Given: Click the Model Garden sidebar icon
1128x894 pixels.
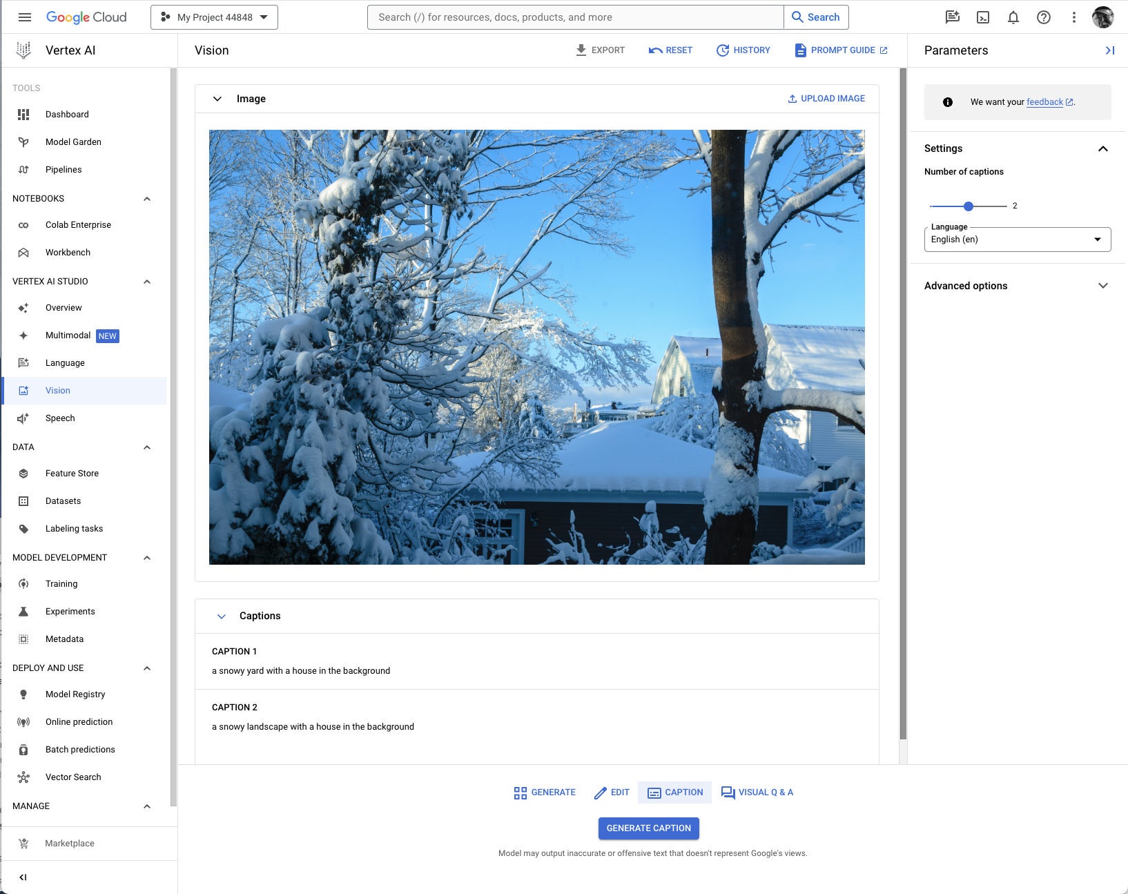Looking at the screenshot, I should 23,142.
